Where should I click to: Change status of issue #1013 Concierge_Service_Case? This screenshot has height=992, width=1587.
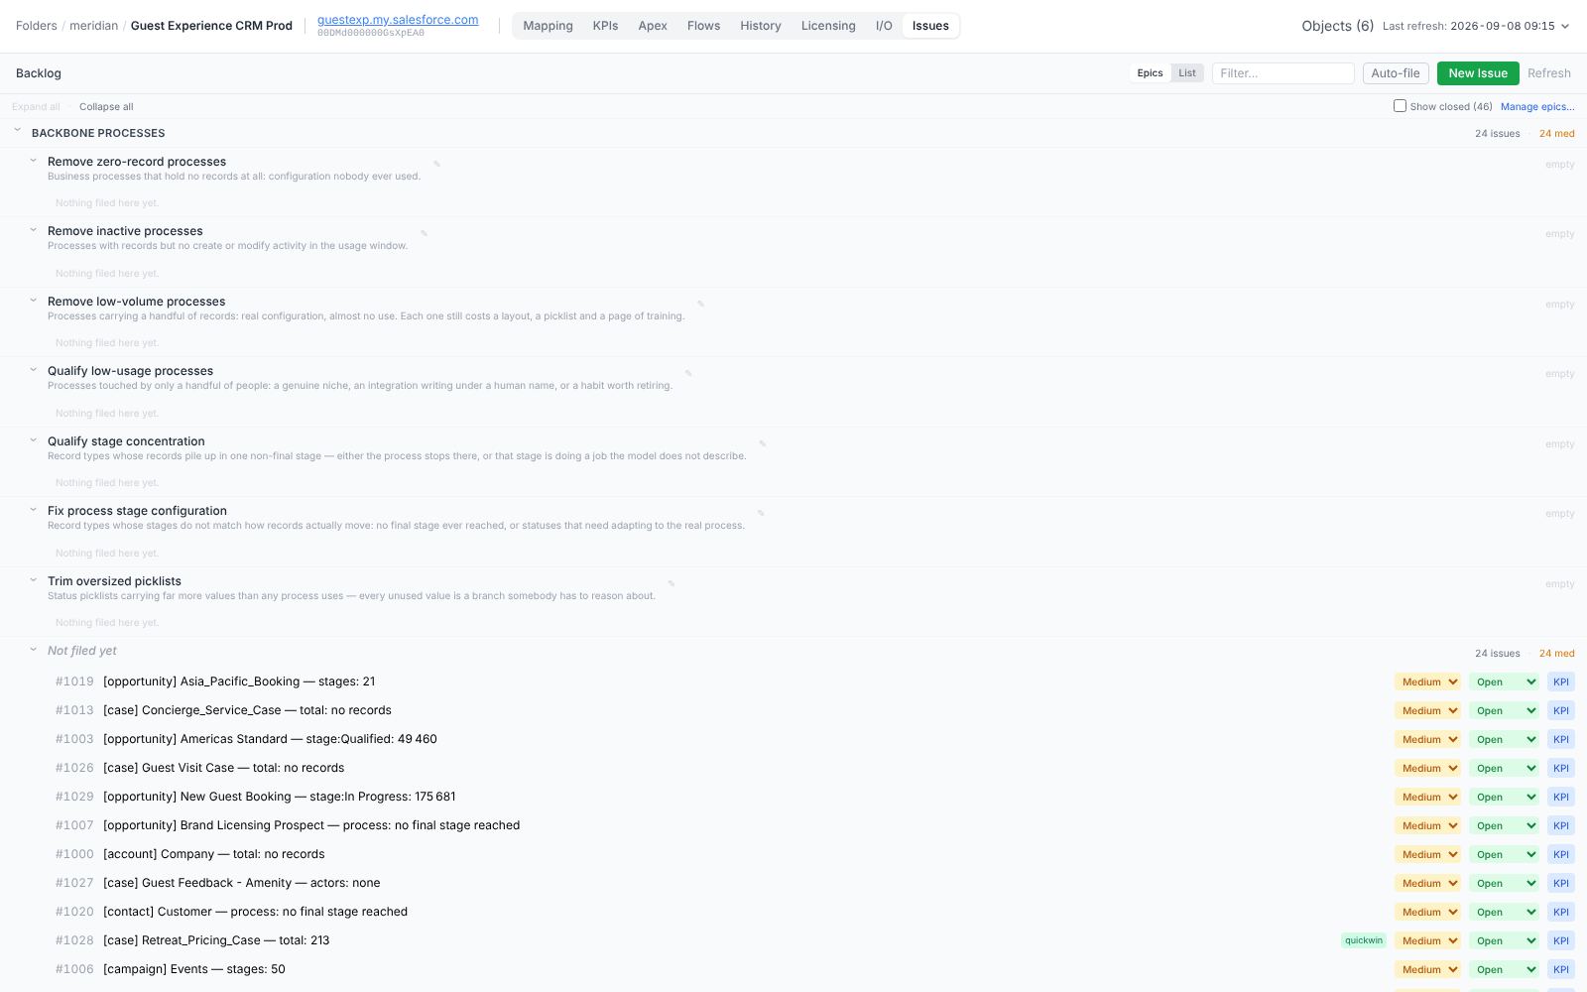(1504, 710)
